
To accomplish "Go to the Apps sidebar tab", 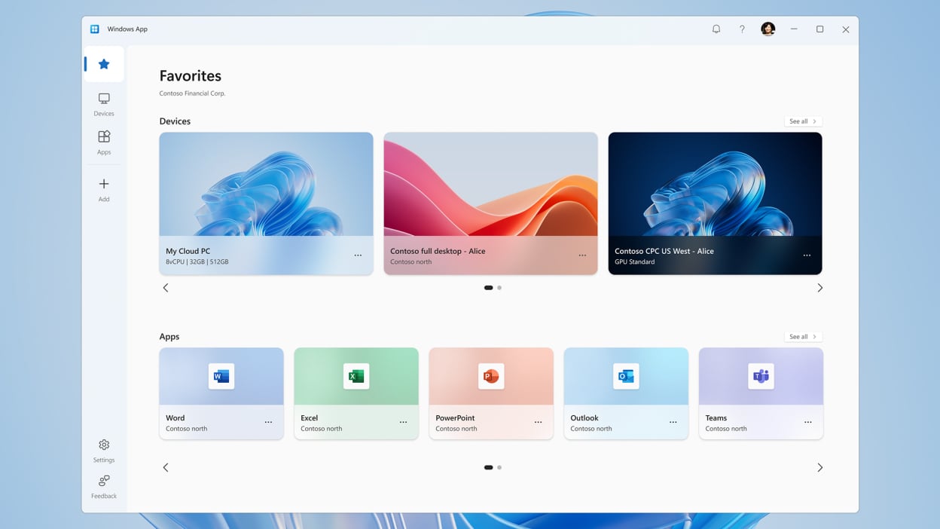I will (104, 142).
